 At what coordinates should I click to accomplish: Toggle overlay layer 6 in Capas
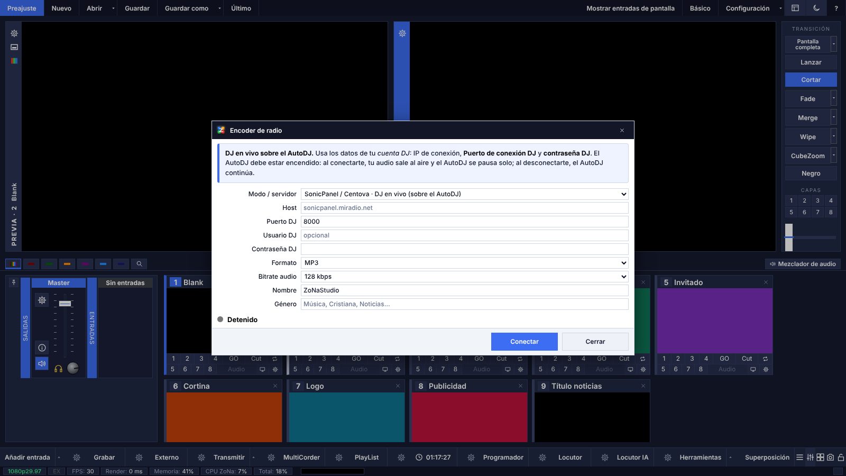(x=804, y=212)
